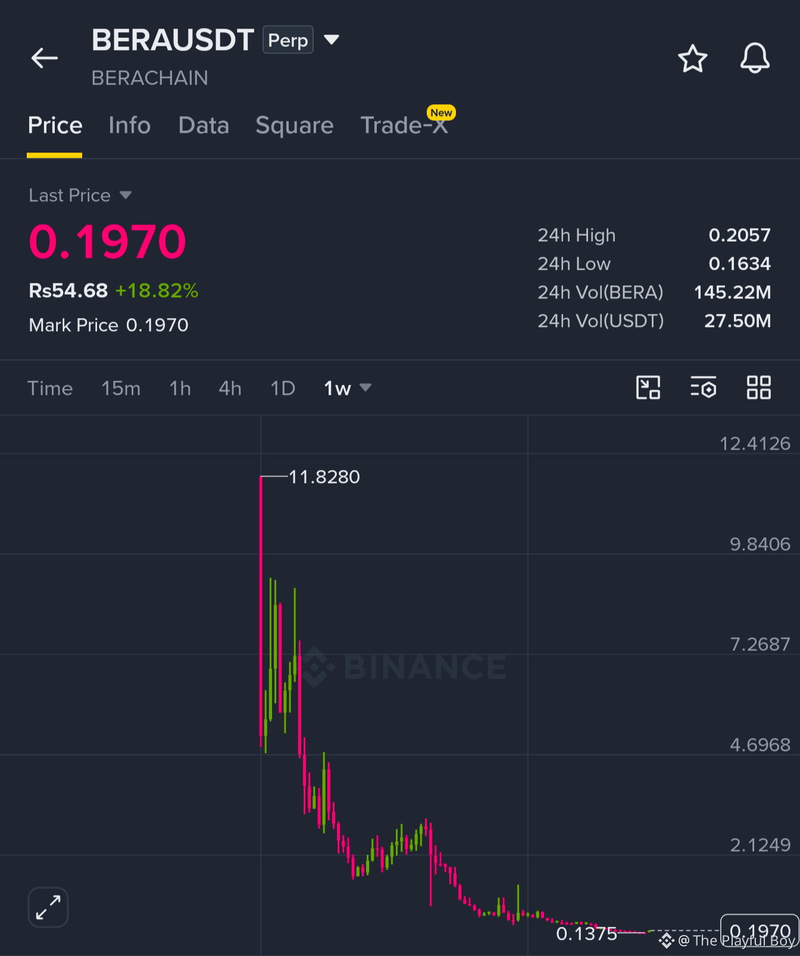Open the four-square grid menu icon
The width and height of the screenshot is (800, 956).
tap(759, 388)
